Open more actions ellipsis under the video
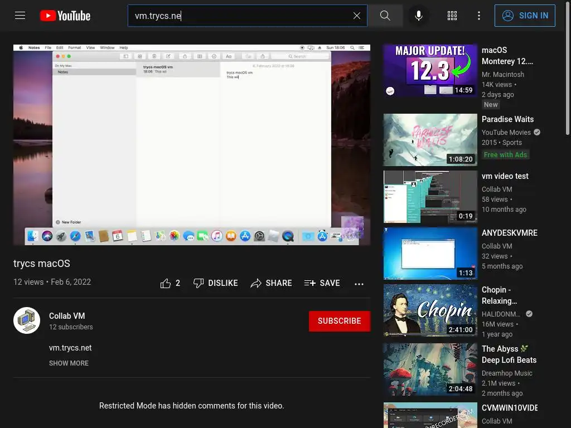The image size is (571, 428). coord(359,284)
